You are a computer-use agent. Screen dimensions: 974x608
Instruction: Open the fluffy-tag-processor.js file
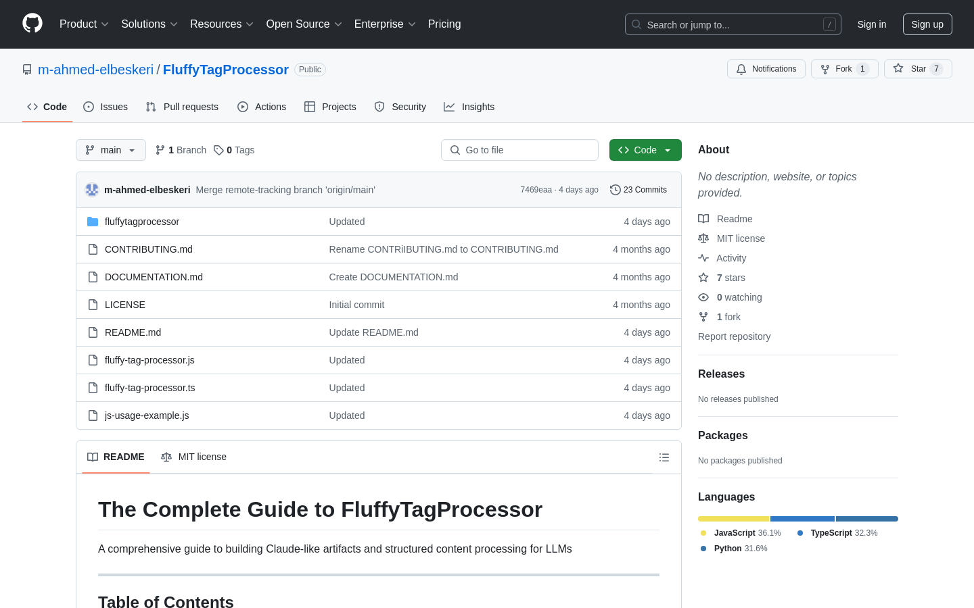(149, 360)
